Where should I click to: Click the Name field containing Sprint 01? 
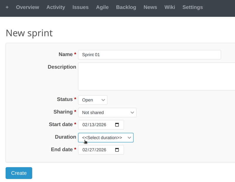point(132,55)
